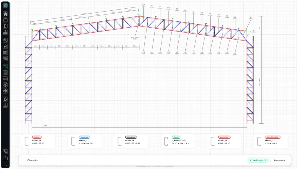Open the wrench tools sidebar icon
Image resolution: width=297 pixels, height=169 pixels.
pos(5,152)
